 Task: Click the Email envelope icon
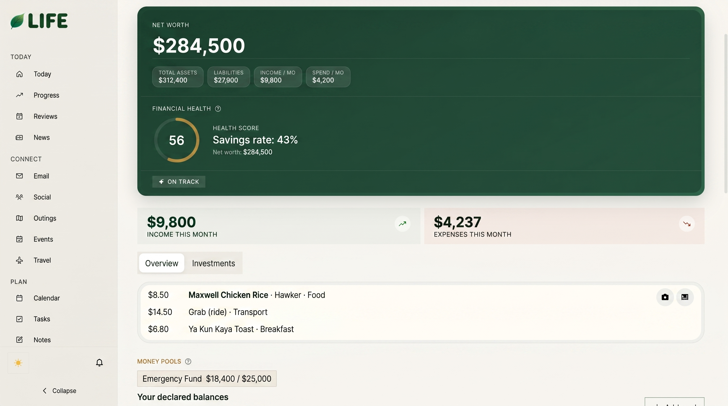tap(19, 176)
